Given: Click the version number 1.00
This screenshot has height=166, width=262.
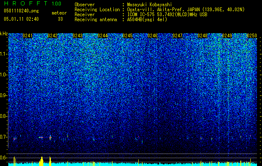Looking at the screenshot, I should (56, 4).
